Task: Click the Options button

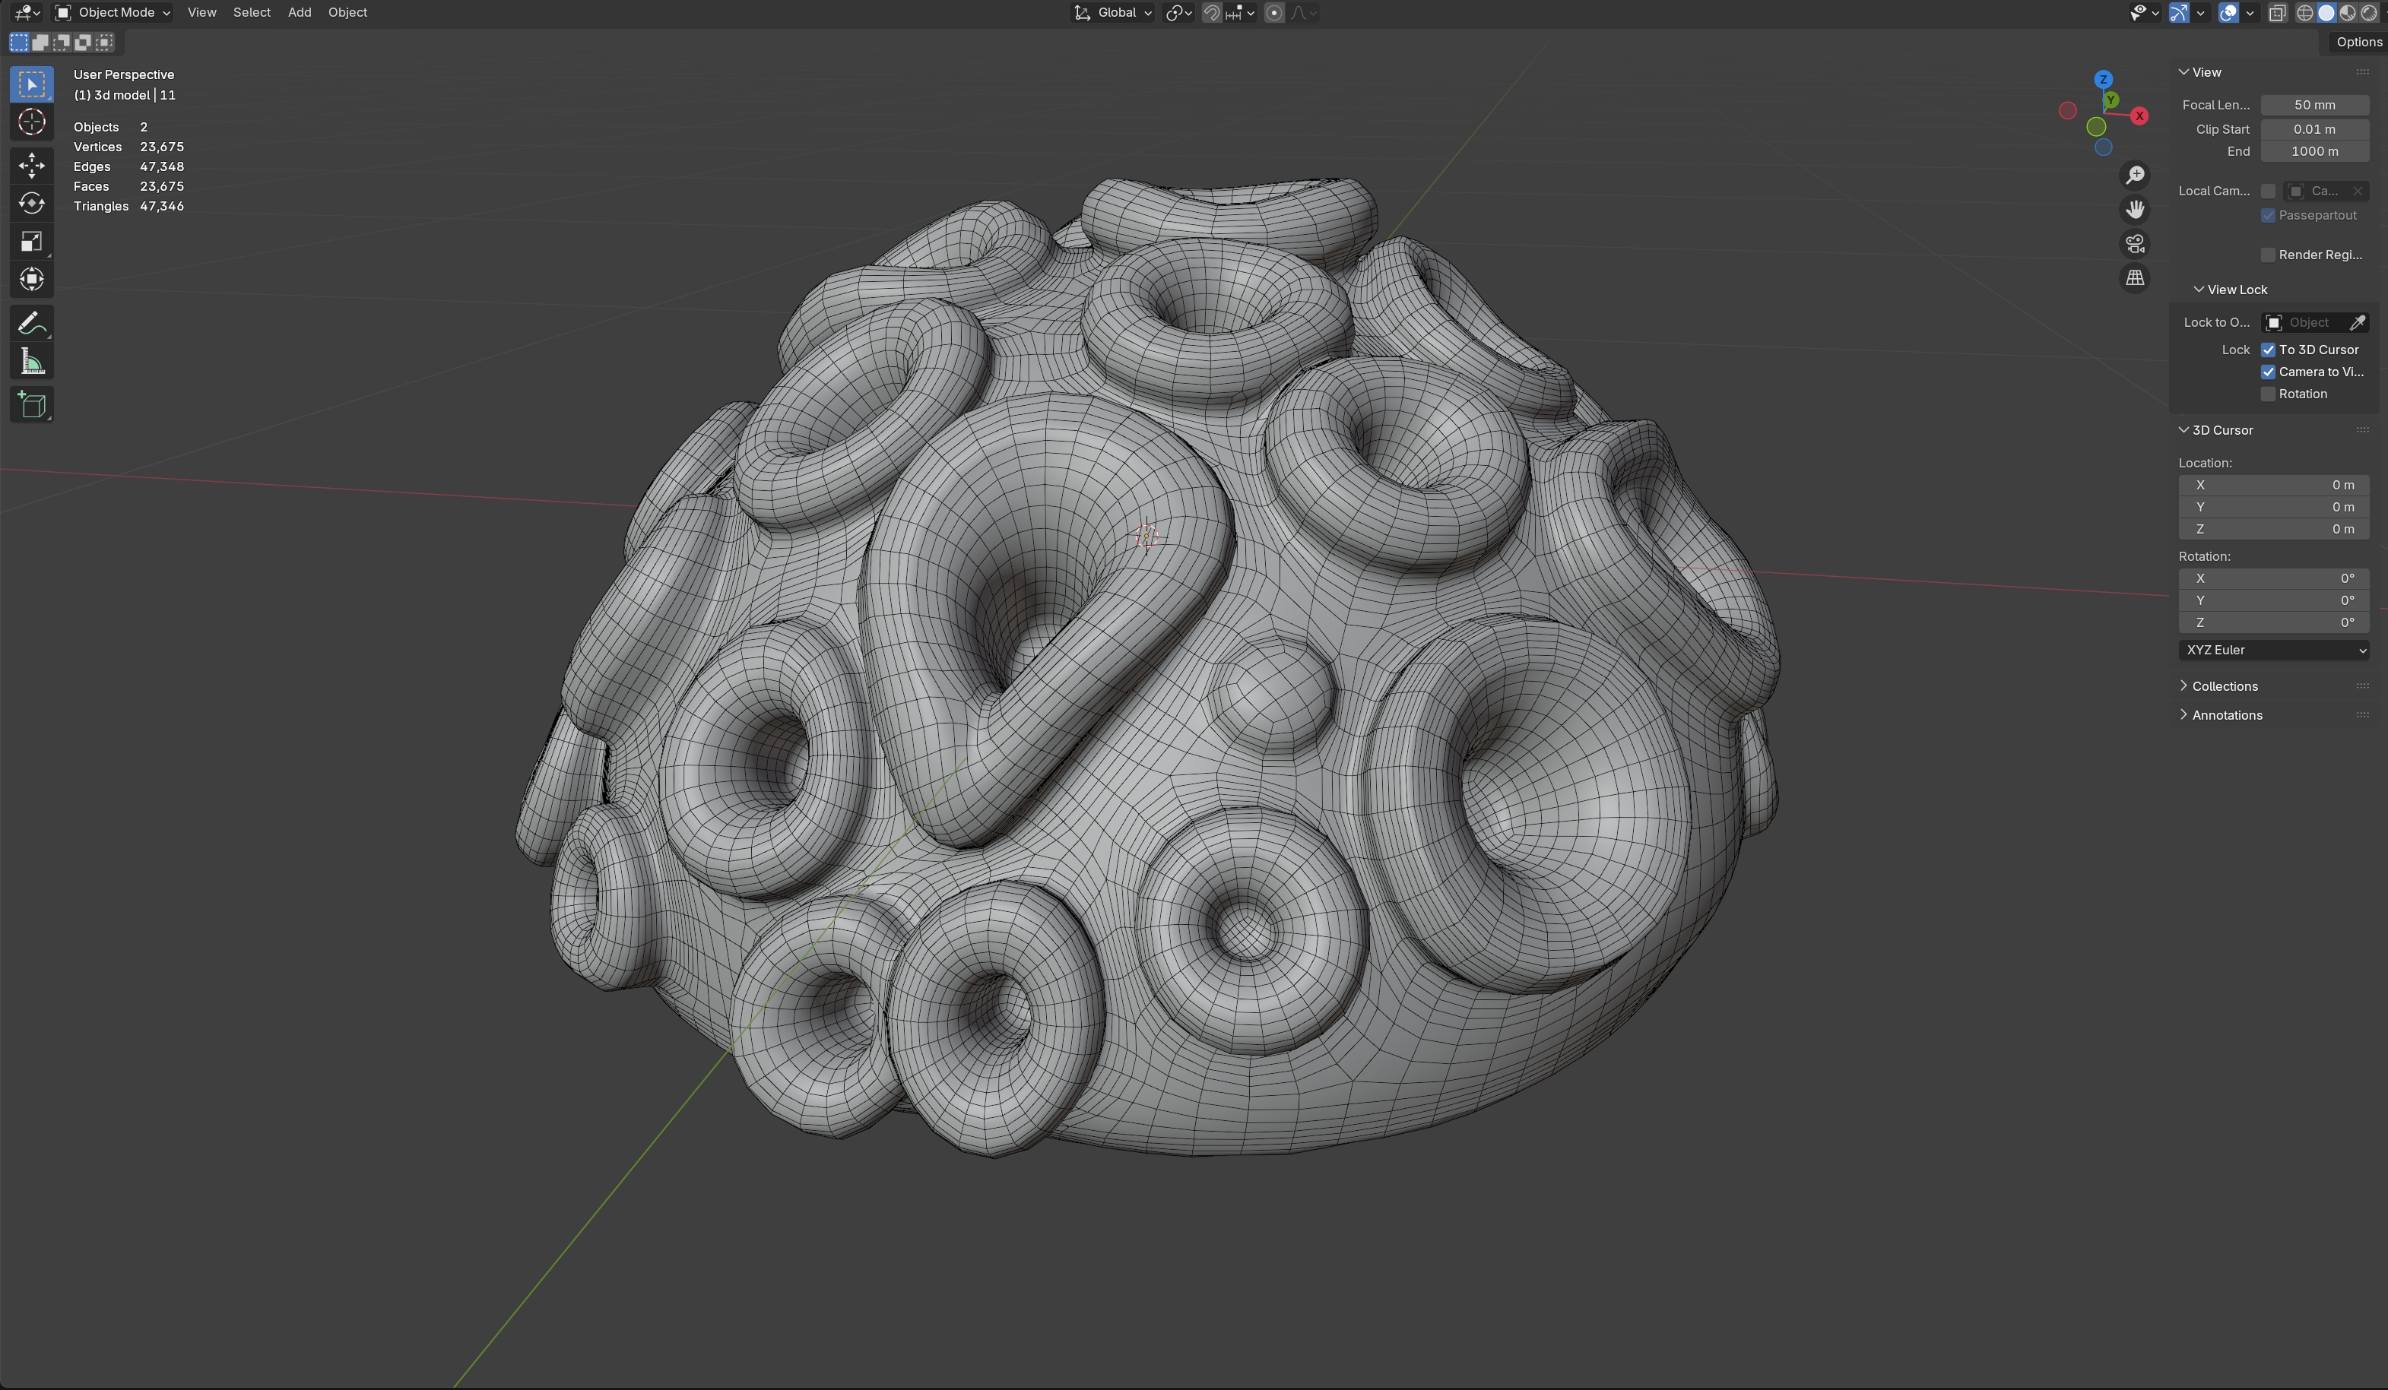Action: [2358, 42]
